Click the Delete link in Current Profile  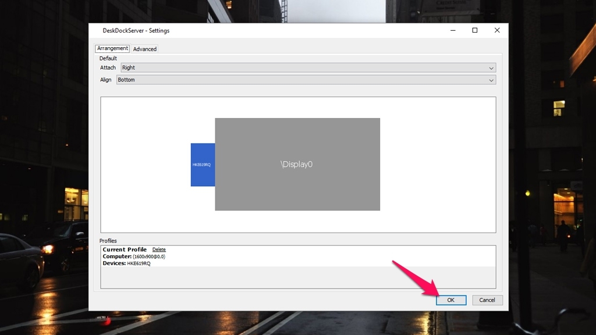pos(159,250)
